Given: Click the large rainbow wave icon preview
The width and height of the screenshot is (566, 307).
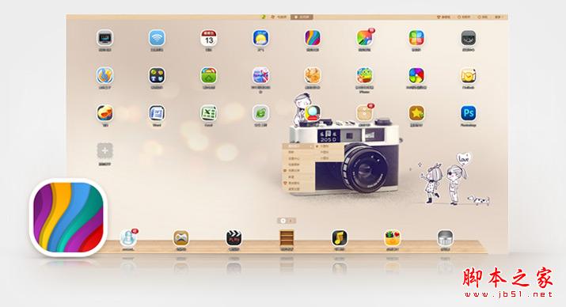Looking at the screenshot, I should (68, 218).
